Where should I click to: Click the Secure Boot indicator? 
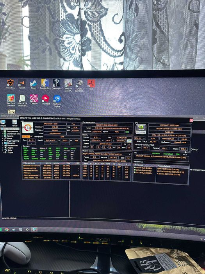(168, 154)
